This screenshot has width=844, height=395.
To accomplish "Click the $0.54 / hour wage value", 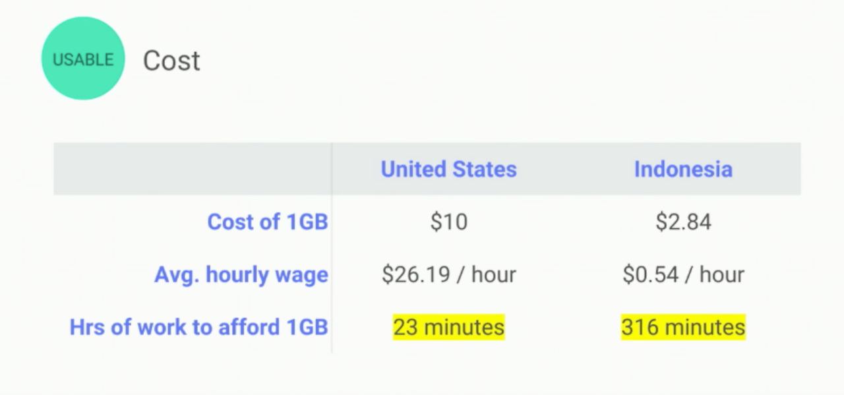I will 683,274.
